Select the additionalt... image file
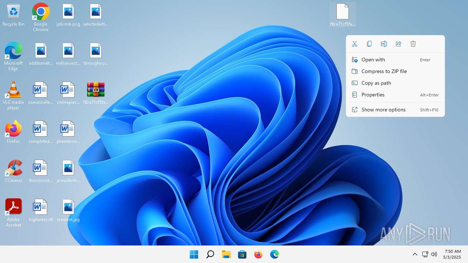This screenshot has height=263, width=468. click(x=41, y=54)
